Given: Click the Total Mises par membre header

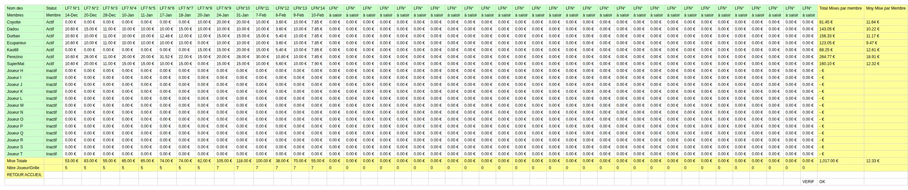Looking at the screenshot, I should 840,8.
